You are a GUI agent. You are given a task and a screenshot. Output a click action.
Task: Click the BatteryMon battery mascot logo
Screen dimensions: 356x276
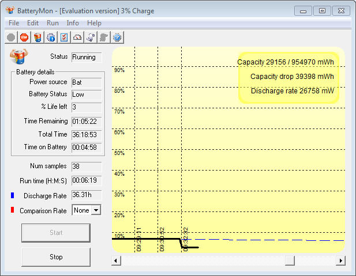[19, 56]
